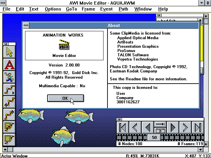Viewport: 211px width, 158px height.
Task: Click the bottom fish actor
Action: pos(63,136)
